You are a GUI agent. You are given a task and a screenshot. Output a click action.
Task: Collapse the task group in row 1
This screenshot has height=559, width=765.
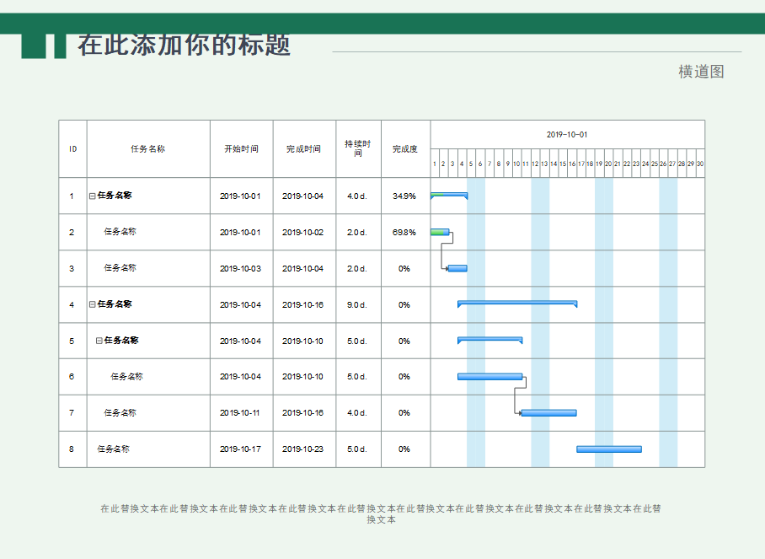92,196
